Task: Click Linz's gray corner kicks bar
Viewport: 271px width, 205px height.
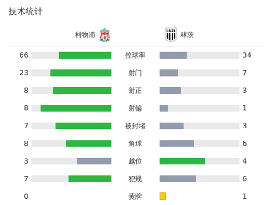Action: (x=177, y=143)
